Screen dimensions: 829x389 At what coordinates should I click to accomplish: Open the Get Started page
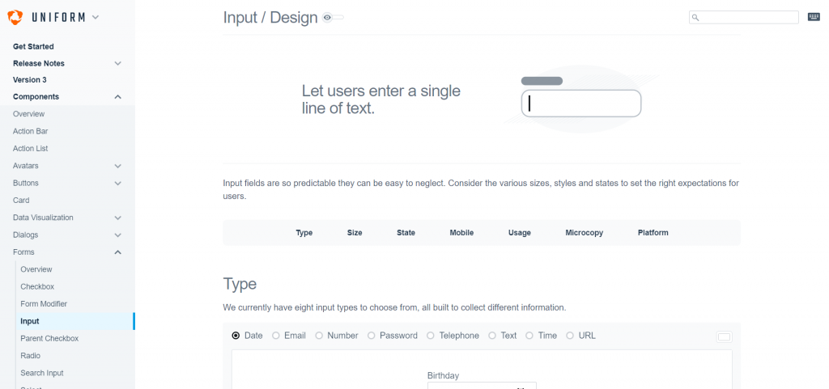[x=33, y=46]
